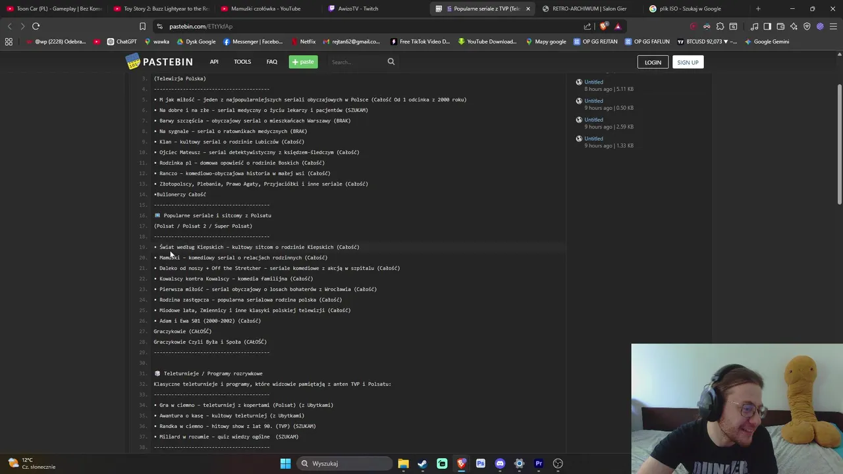This screenshot has height=474, width=843.
Task: Open the Leo AI sparkle icon
Action: pyautogui.click(x=794, y=26)
